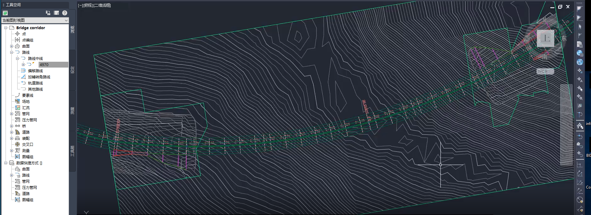Click the 桥 bridge icon

tap(18, 126)
